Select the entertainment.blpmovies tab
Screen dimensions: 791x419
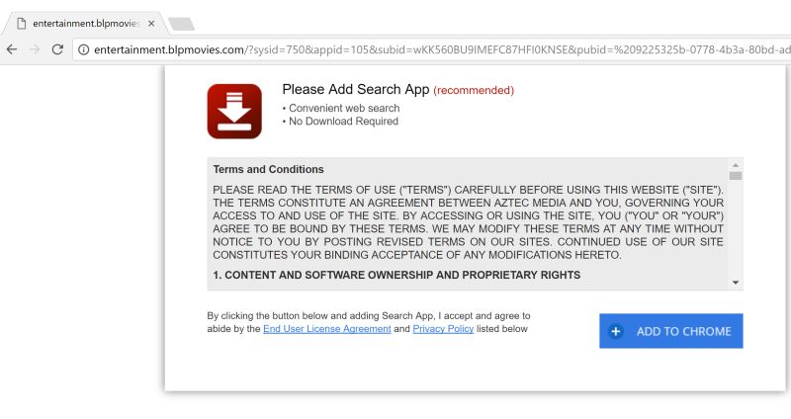click(84, 23)
